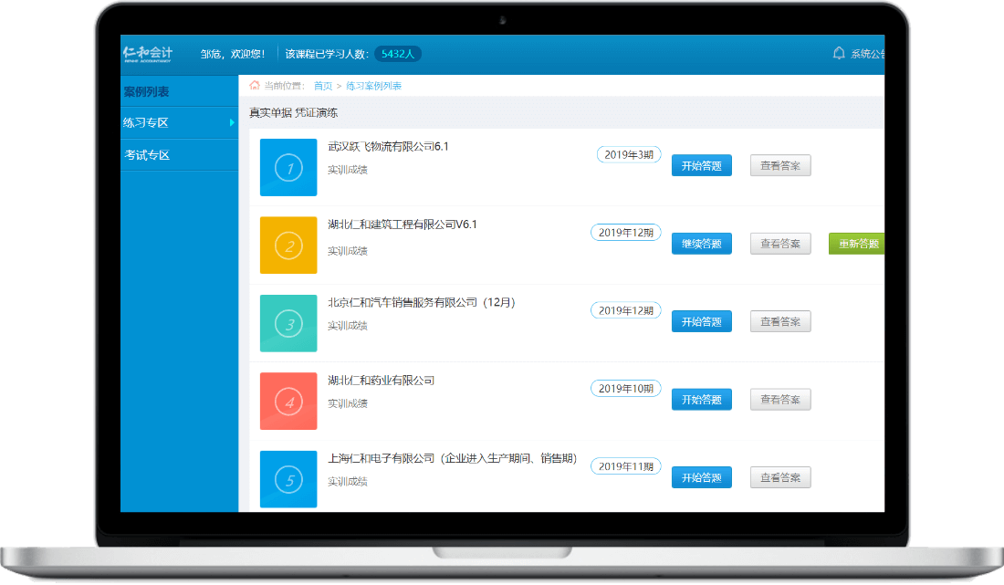1004x585 pixels.
Task: Start answering 北京仁和汽车销售服务有限公司 case
Action: tap(702, 322)
